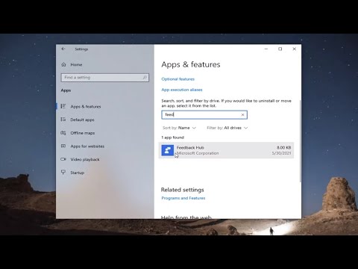Click the 1 app found text
Viewport: 358px width, 269px height.
point(172,137)
